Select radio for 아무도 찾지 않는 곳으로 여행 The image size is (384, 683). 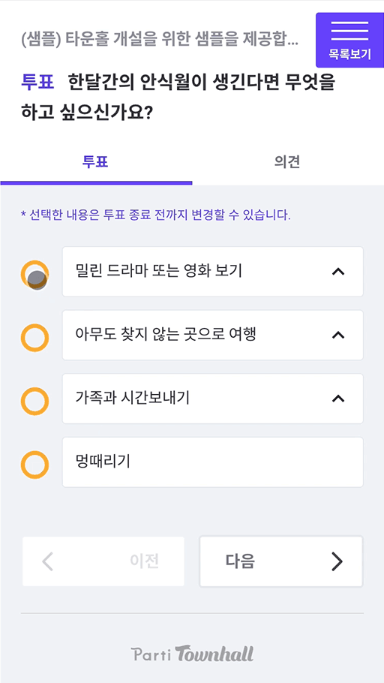pos(34,338)
